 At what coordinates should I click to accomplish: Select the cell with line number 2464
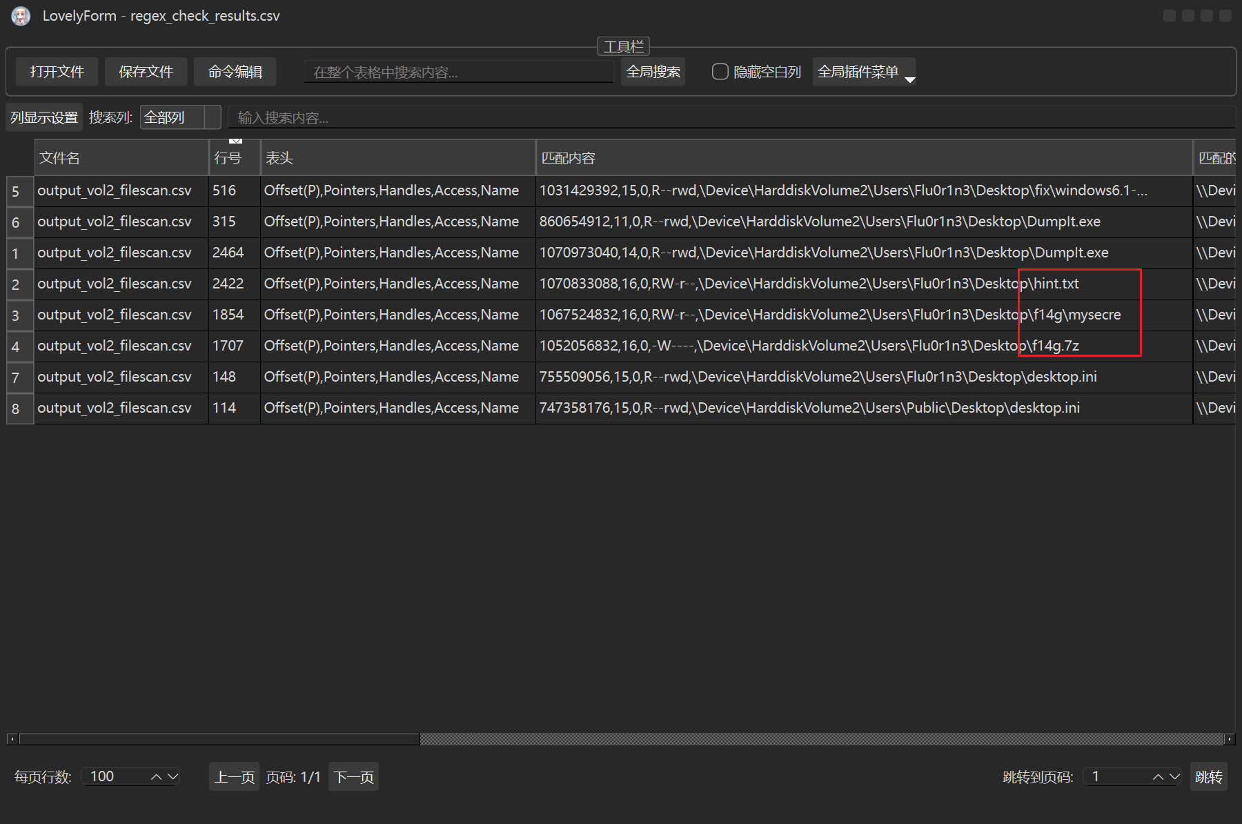point(235,253)
